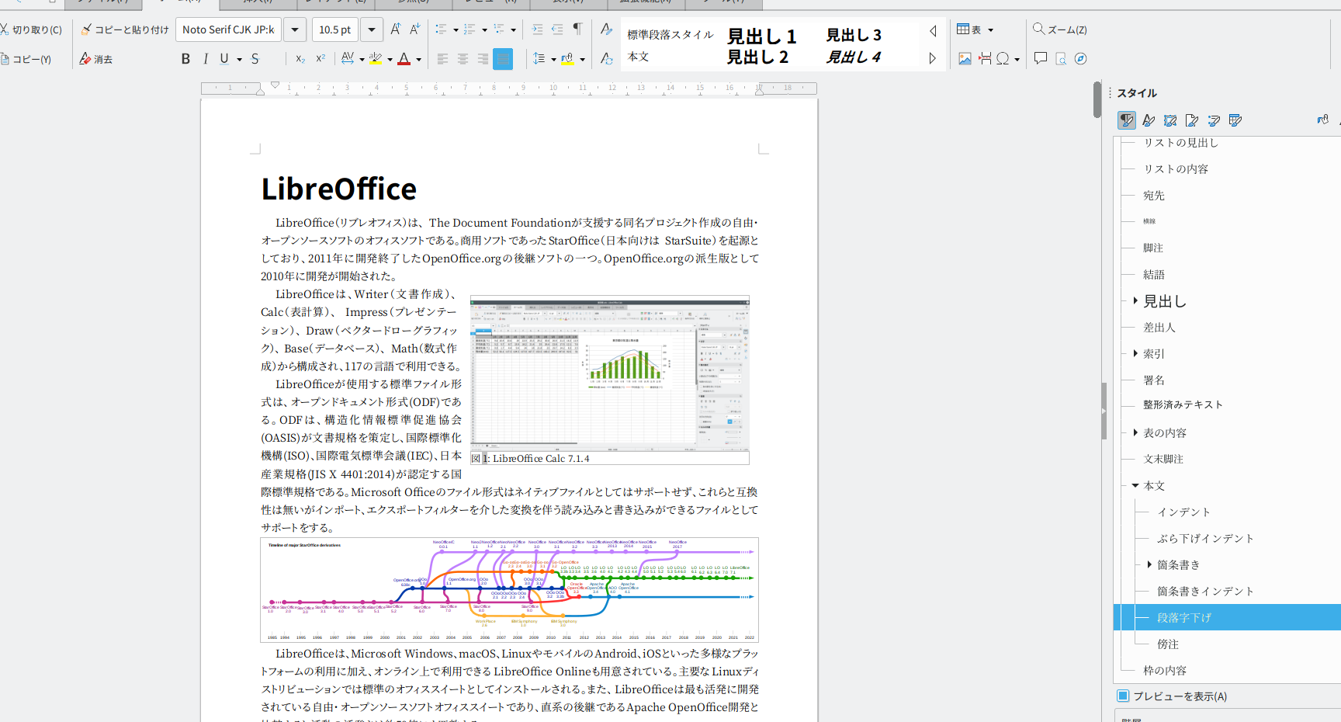Show page styles in sidebar
Viewport: 1341px width, 722px height.
[x=1192, y=120]
